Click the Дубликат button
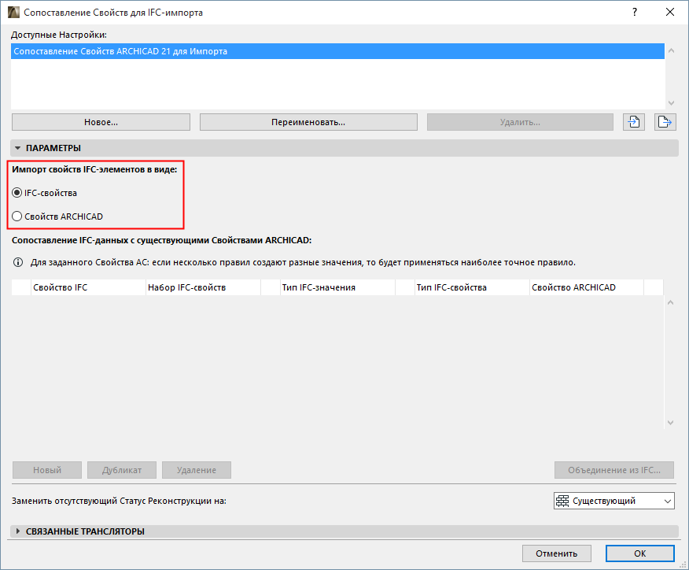The image size is (689, 570). click(x=122, y=470)
